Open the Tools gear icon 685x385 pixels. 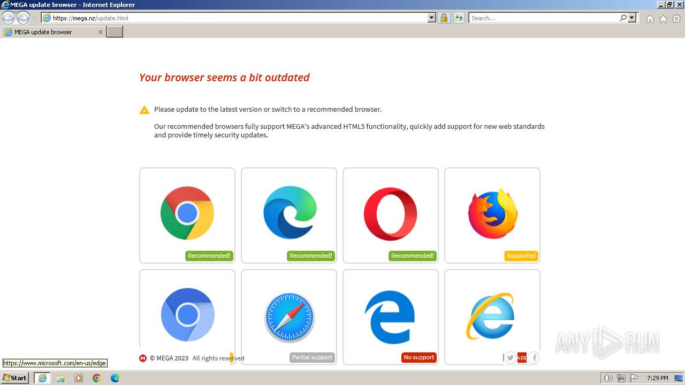[676, 19]
